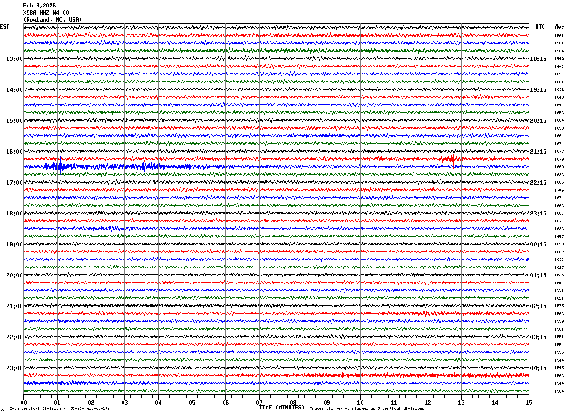566x415 pixels.
Task: Click the "09" minute tick label
Action: click(x=327, y=402)
